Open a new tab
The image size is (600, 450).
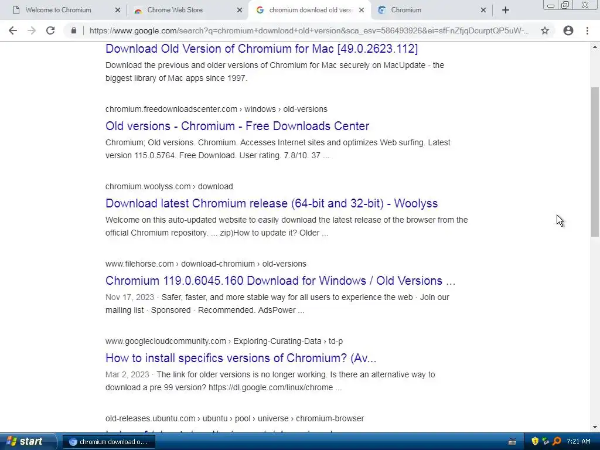(x=506, y=10)
